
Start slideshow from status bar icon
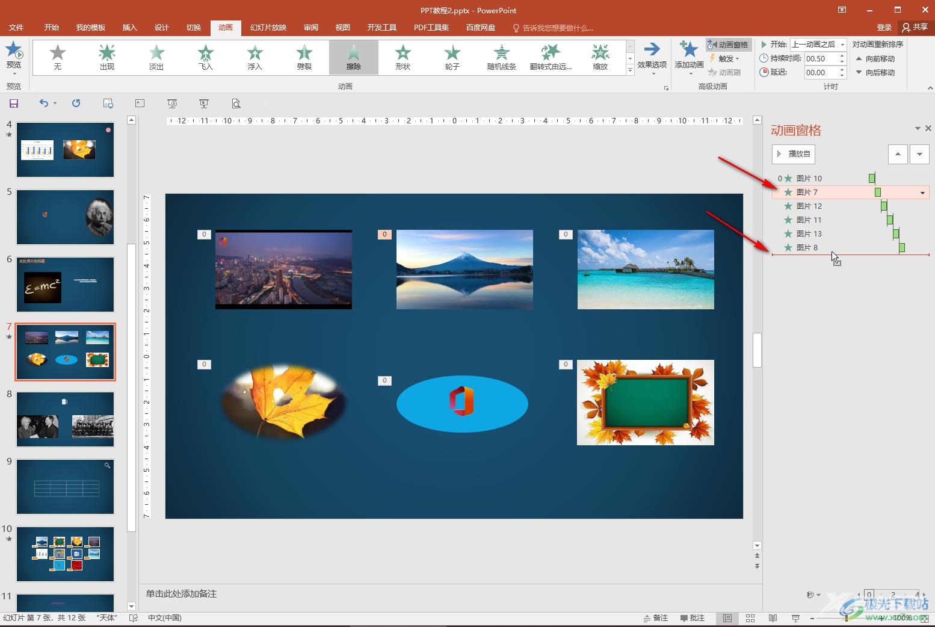tap(795, 618)
